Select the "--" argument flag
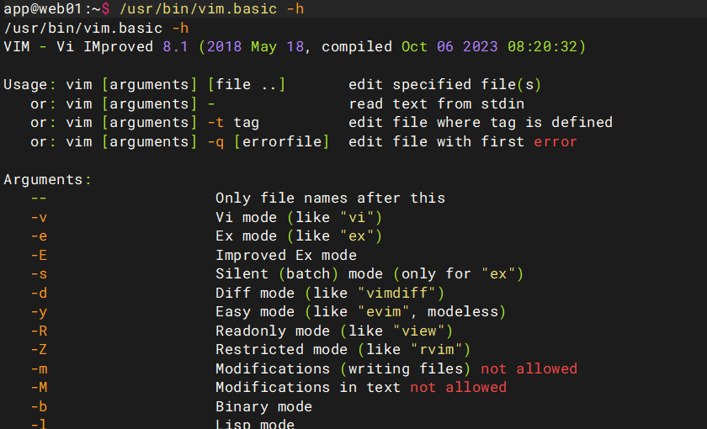707x429 pixels. (x=39, y=199)
